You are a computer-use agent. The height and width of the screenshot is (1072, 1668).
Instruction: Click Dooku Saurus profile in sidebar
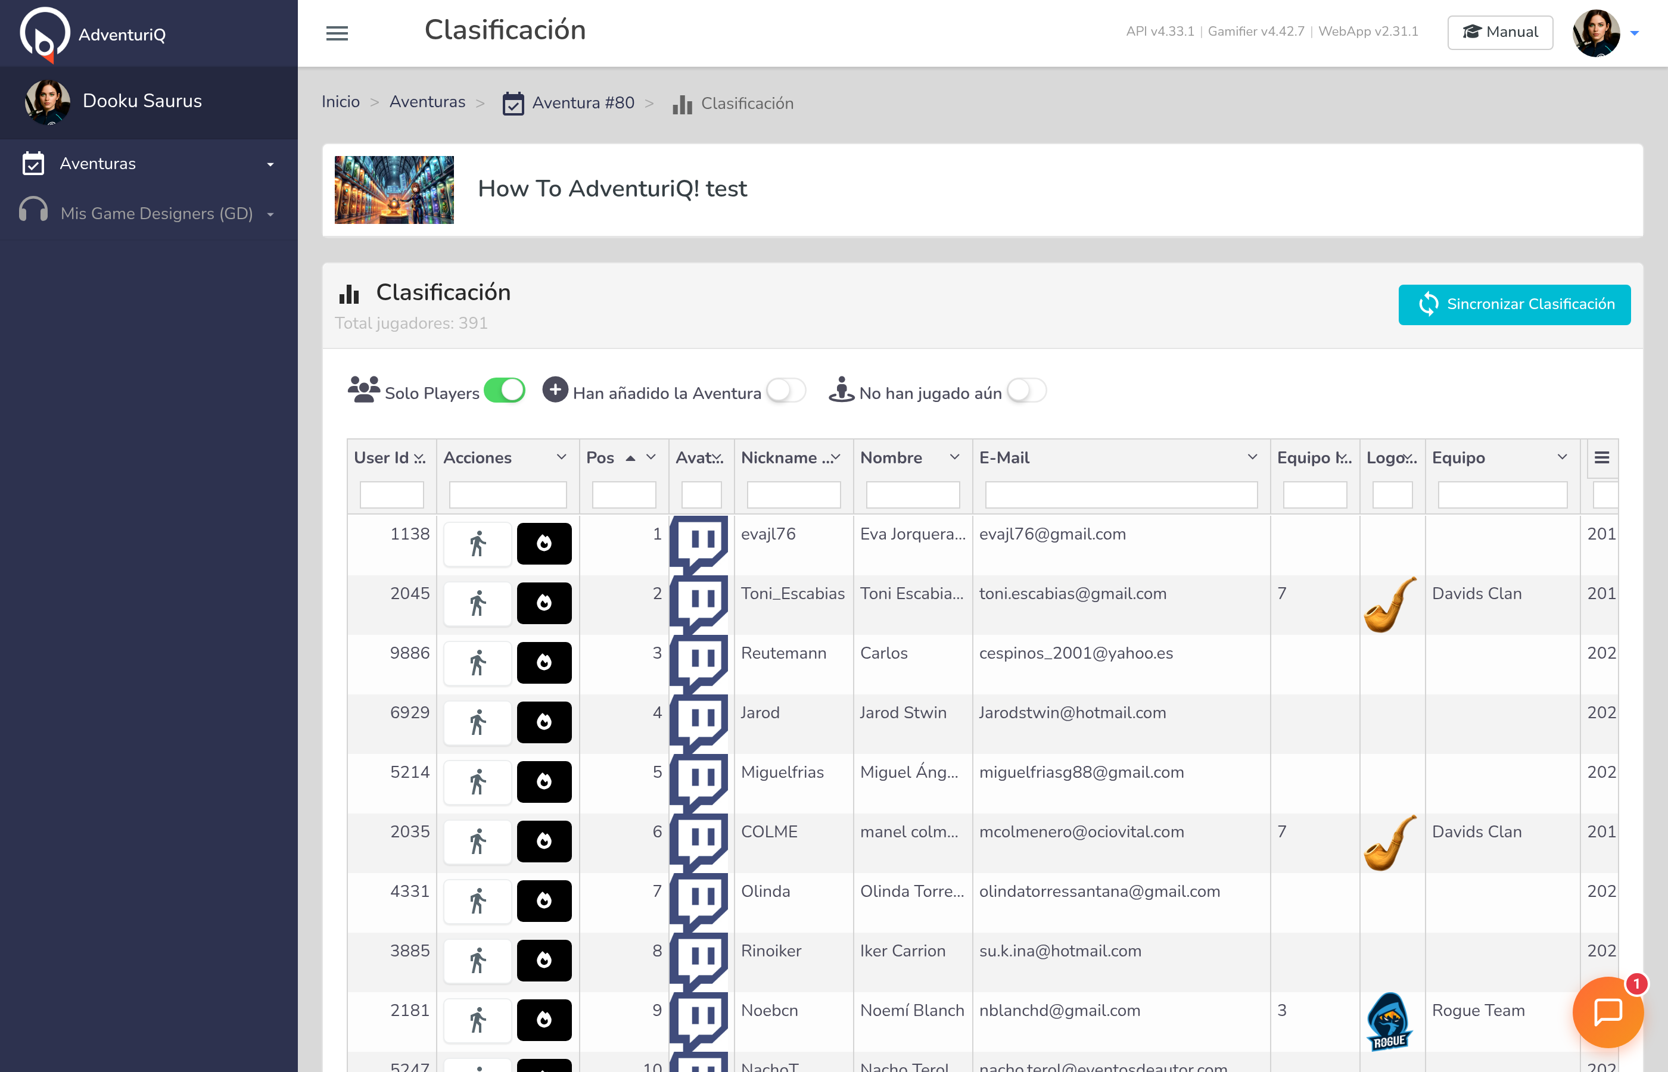click(x=149, y=102)
